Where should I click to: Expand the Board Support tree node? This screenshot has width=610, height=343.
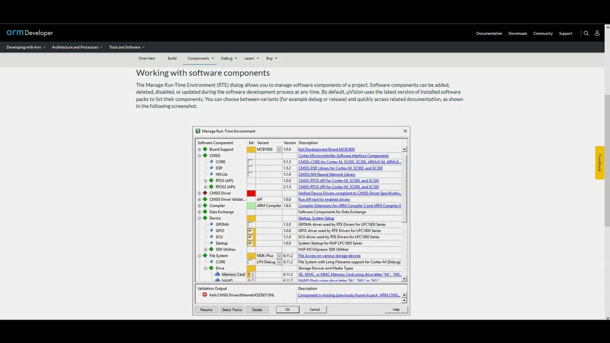199,150
